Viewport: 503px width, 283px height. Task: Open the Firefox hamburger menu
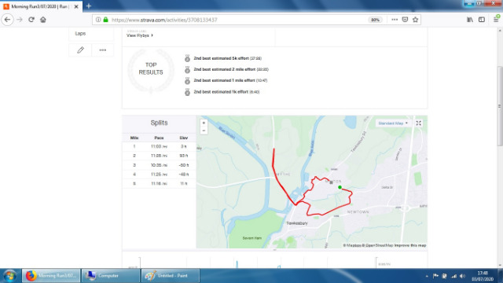click(496, 20)
